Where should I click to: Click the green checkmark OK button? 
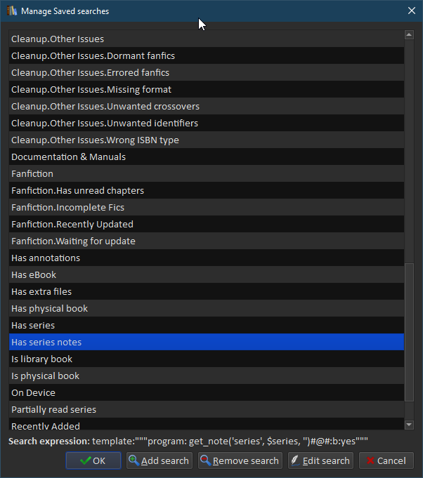(x=93, y=460)
